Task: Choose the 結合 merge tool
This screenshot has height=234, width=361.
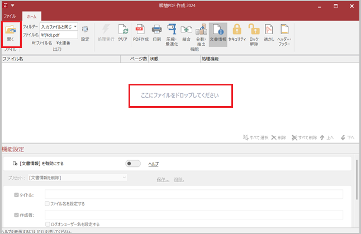Action: tap(186, 33)
